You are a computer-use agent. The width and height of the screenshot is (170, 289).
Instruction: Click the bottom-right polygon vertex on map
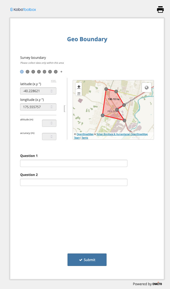[124, 120]
